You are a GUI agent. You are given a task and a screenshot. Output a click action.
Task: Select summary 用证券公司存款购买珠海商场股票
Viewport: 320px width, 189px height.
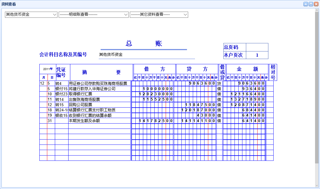pyautogui.click(x=98, y=83)
